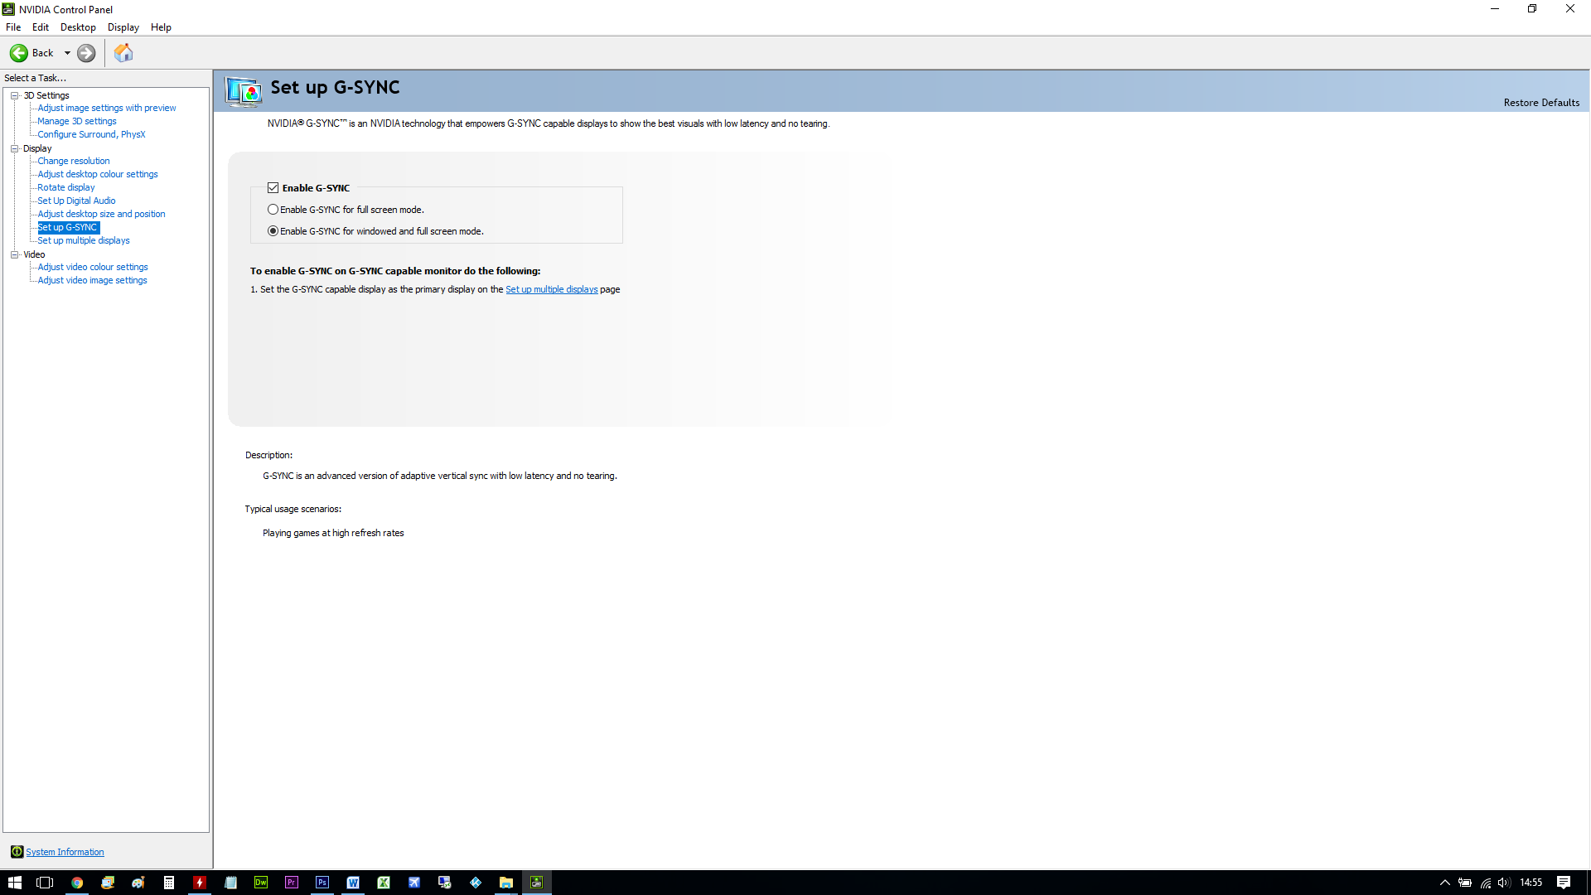Screen dimensions: 1591x895
Task: Switch to Photoshop in taskbar
Action: pyautogui.click(x=322, y=883)
